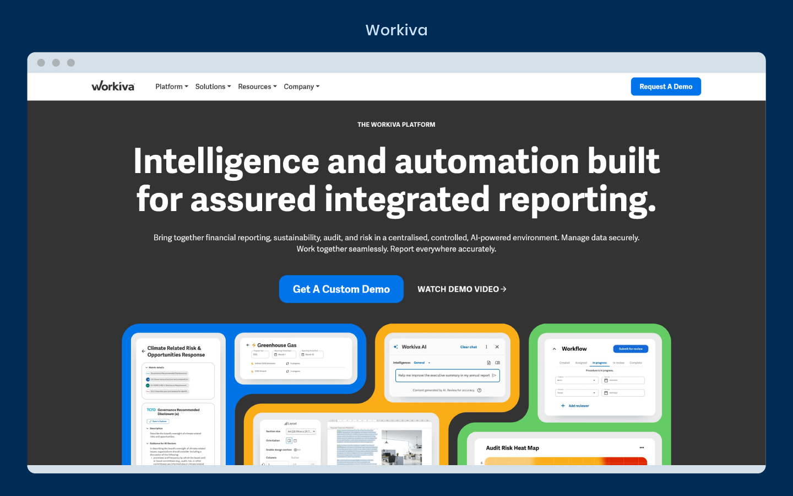Open the Solutions menu
This screenshot has width=793, height=496.
point(213,87)
